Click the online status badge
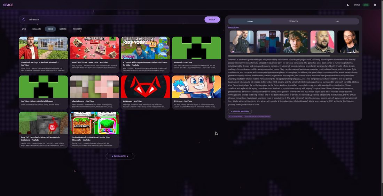The width and height of the screenshot is (383, 196). pos(366,5)
